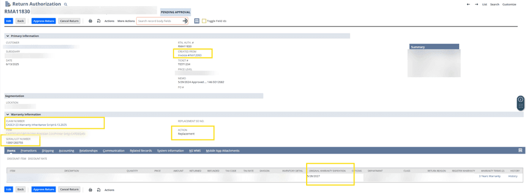The width and height of the screenshot is (526, 193).
Task: Click the blue layout icon beside Toggle Field Ids
Action: (197, 21)
